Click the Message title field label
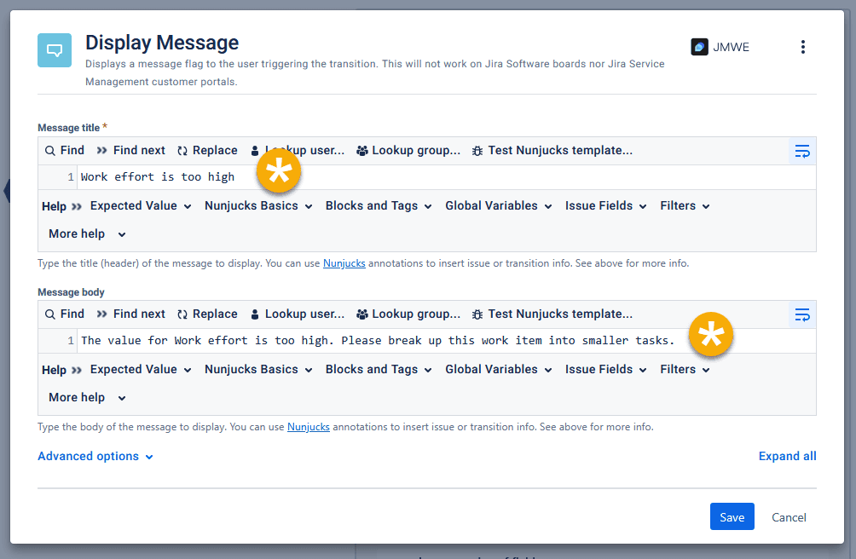This screenshot has width=856, height=559. 69,128
